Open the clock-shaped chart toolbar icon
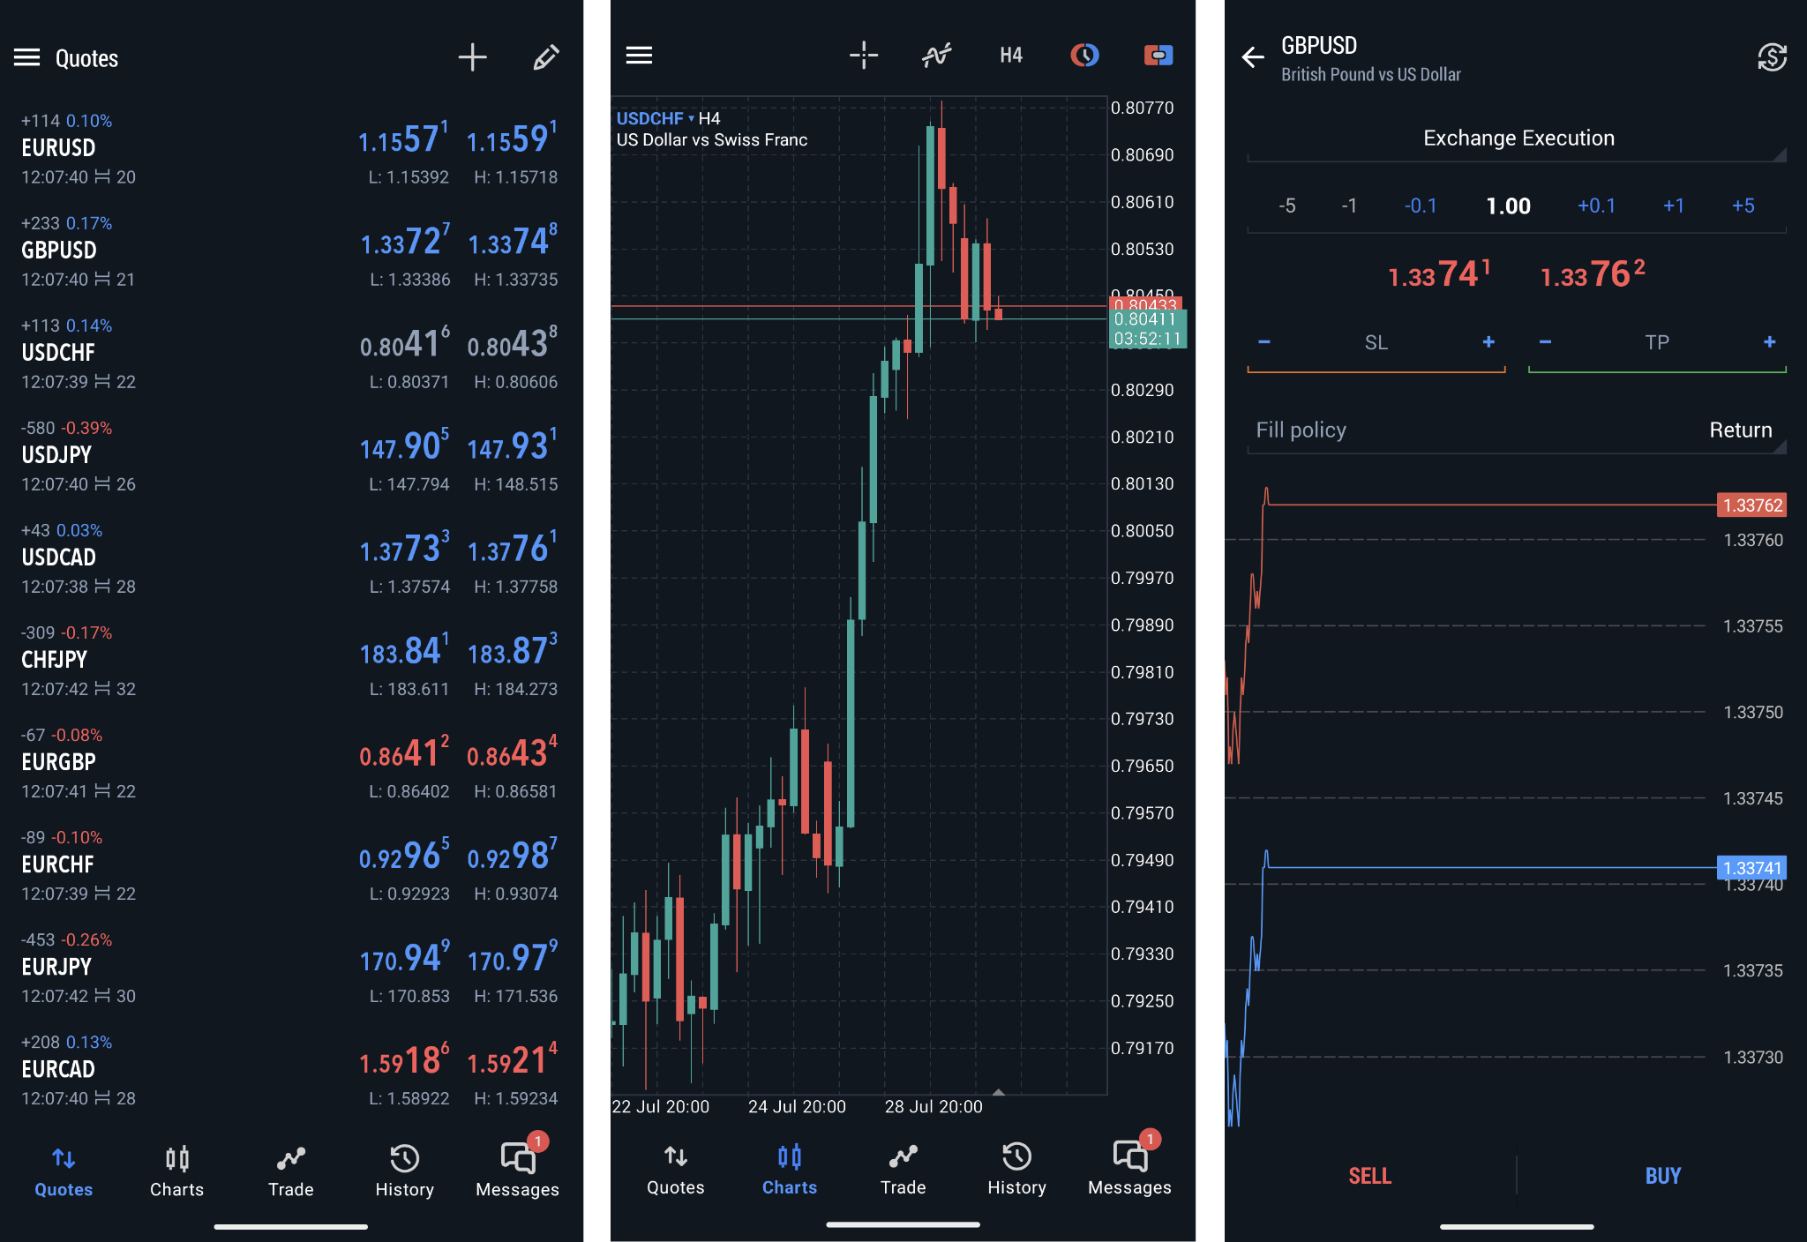 point(1084,56)
